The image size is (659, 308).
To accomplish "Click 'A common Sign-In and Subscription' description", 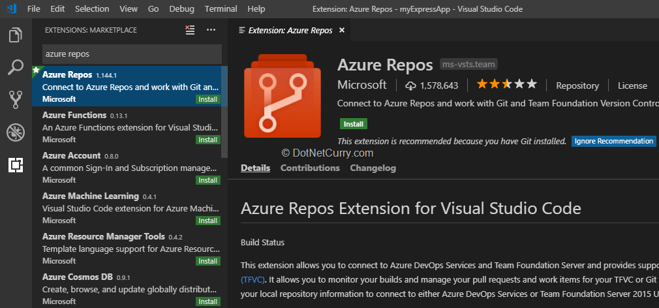I will pos(129,168).
